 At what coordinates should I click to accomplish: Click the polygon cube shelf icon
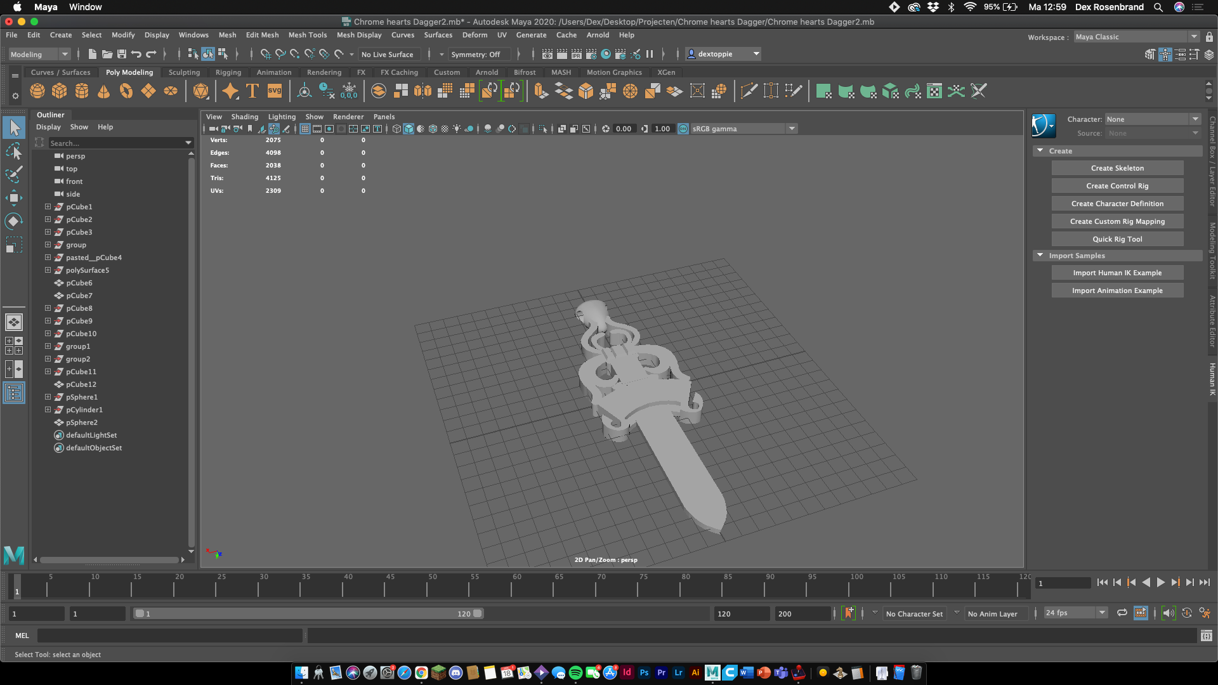click(60, 91)
